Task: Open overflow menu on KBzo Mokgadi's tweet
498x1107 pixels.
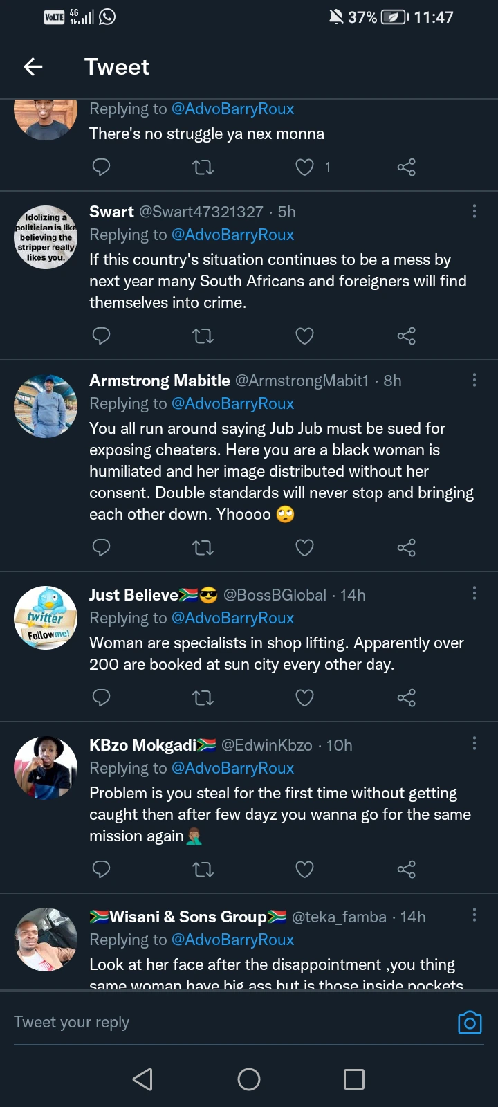Action: (474, 743)
